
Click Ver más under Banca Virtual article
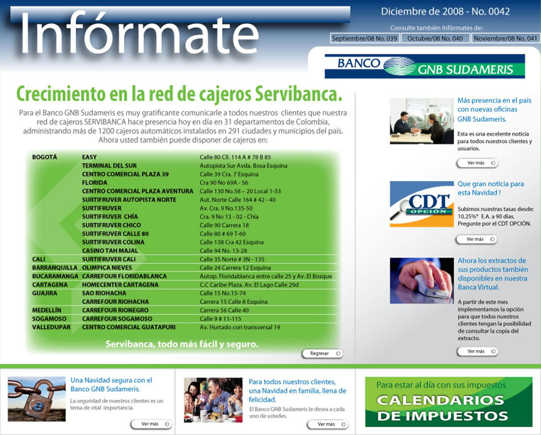tap(478, 351)
